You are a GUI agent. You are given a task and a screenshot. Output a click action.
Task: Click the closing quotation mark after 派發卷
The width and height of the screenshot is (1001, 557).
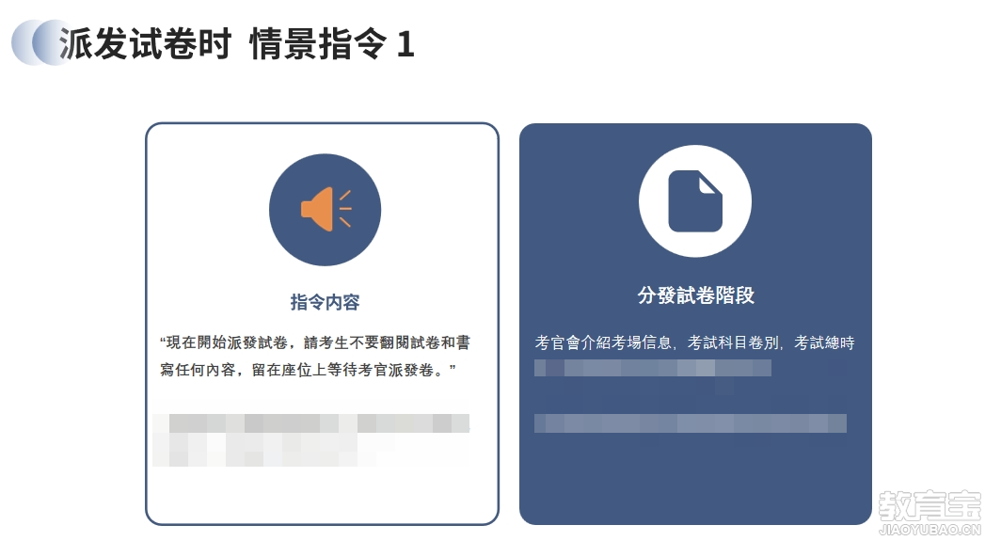[453, 367]
